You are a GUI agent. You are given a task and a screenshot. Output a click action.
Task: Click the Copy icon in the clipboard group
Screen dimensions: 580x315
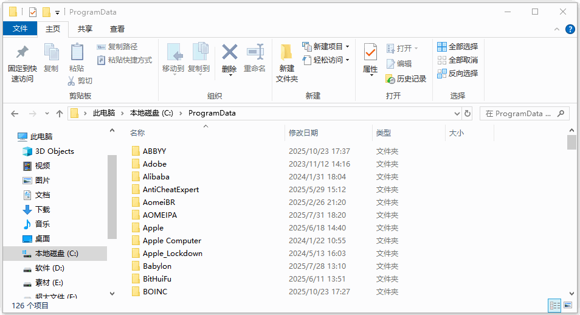point(51,52)
